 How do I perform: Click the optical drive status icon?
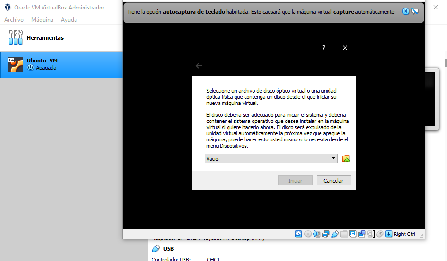308,234
